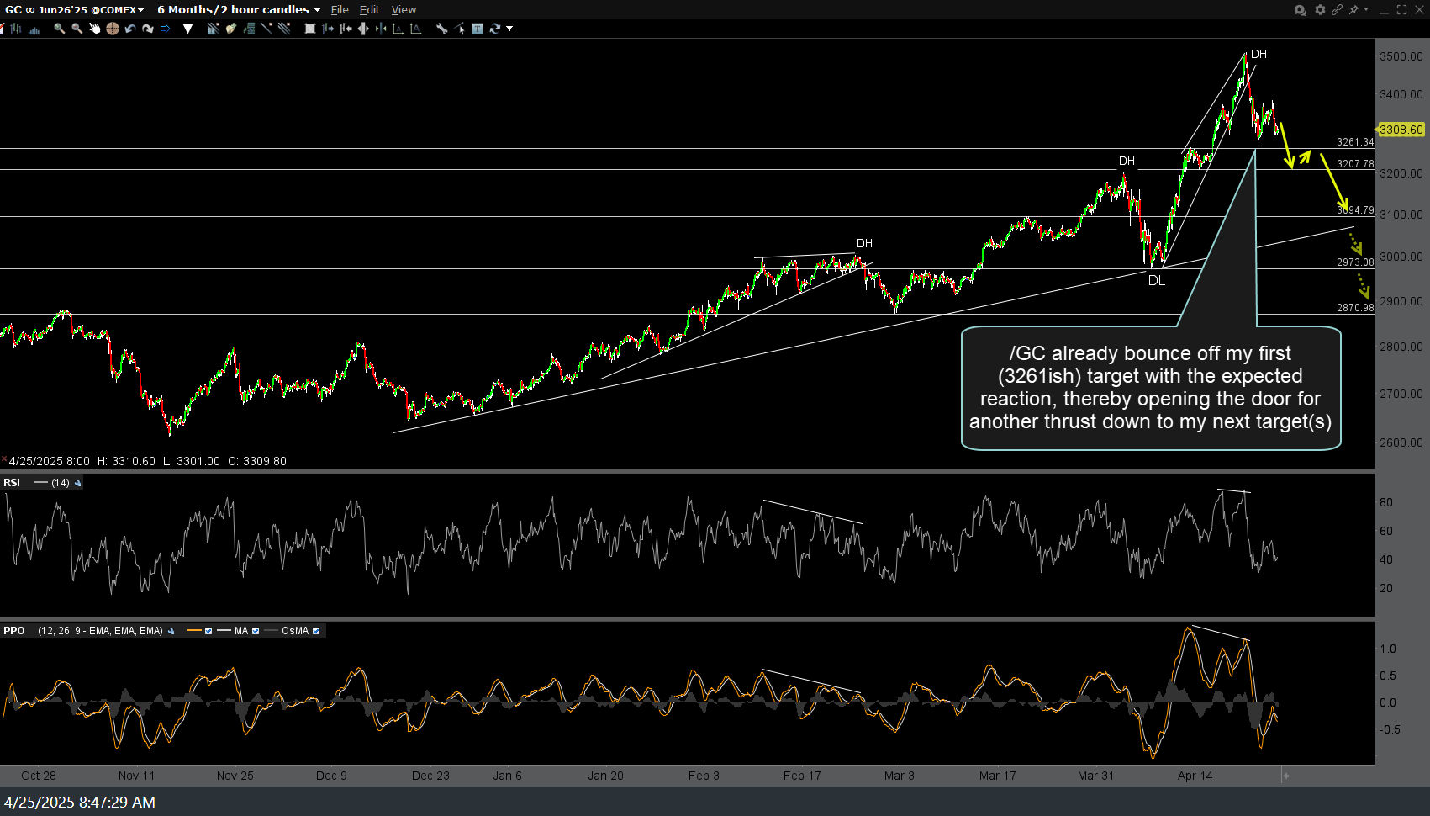The width and height of the screenshot is (1430, 816).
Task: Click the gear settings button
Action: [1320, 10]
